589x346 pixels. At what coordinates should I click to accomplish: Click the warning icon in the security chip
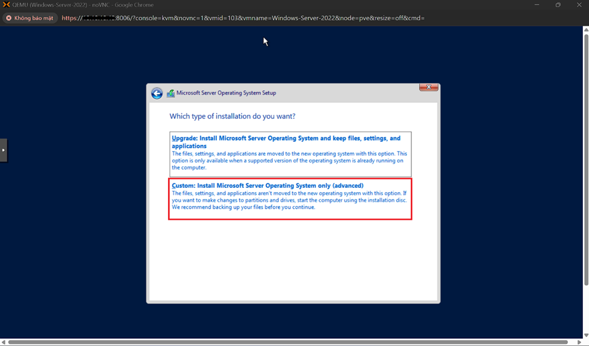coord(8,18)
